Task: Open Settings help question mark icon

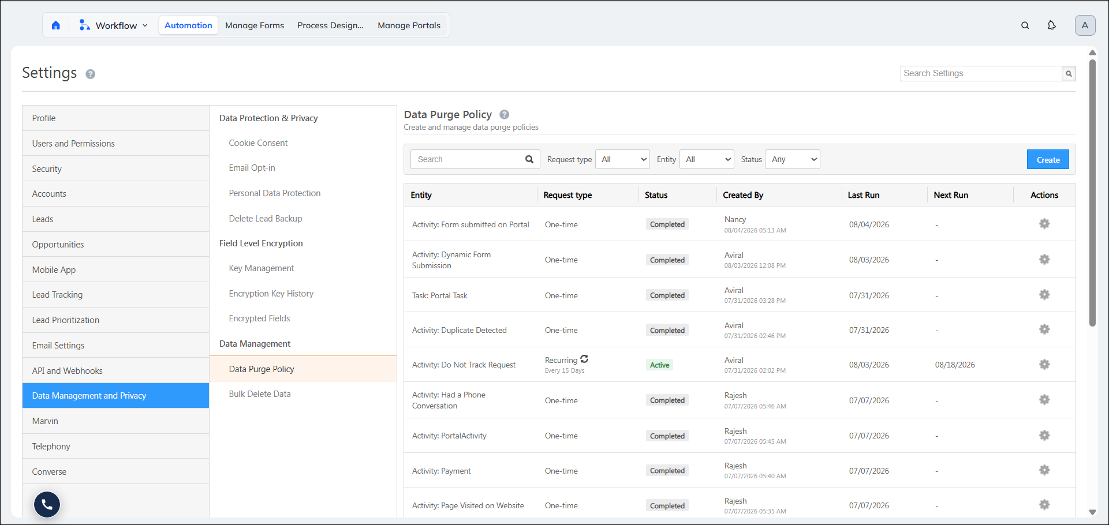Action: (x=90, y=74)
